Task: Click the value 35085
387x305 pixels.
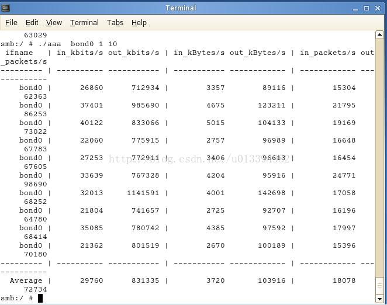Action: (x=91, y=228)
